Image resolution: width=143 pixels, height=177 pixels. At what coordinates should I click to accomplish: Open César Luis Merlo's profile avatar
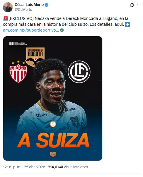(8, 7)
